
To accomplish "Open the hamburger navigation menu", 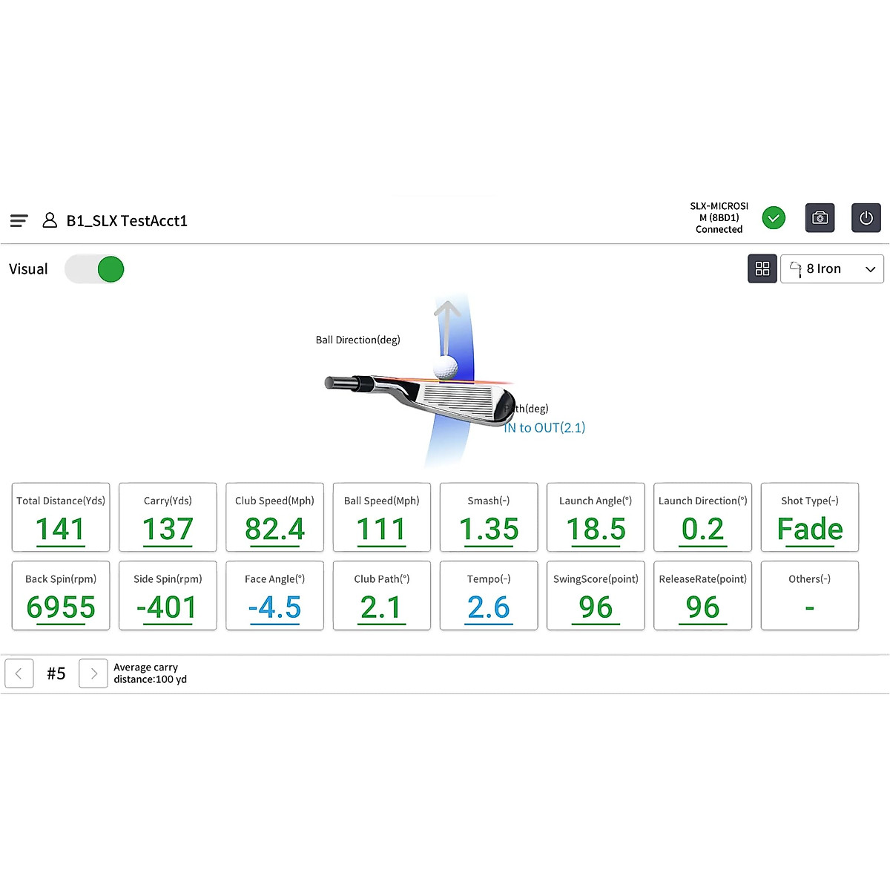I will [19, 220].
